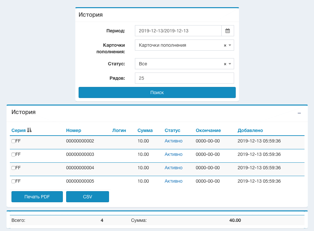Clear the Карточки пополнения selection with x
The height and width of the screenshot is (231, 314).
(x=225, y=46)
